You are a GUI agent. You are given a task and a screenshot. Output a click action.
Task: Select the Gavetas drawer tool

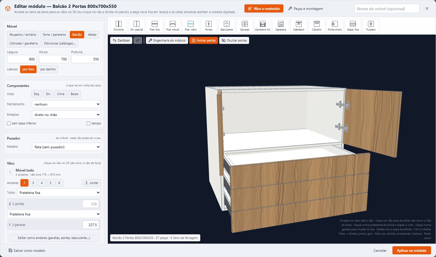[x=245, y=26]
